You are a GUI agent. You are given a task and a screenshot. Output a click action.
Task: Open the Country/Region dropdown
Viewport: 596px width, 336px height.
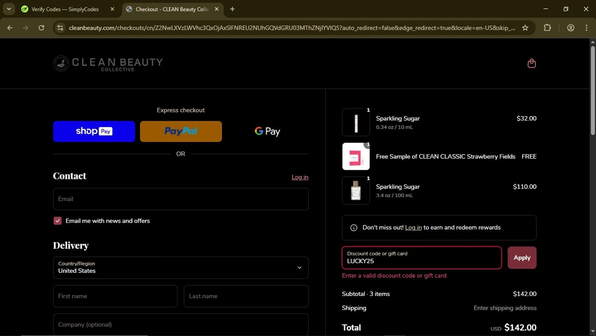181,268
